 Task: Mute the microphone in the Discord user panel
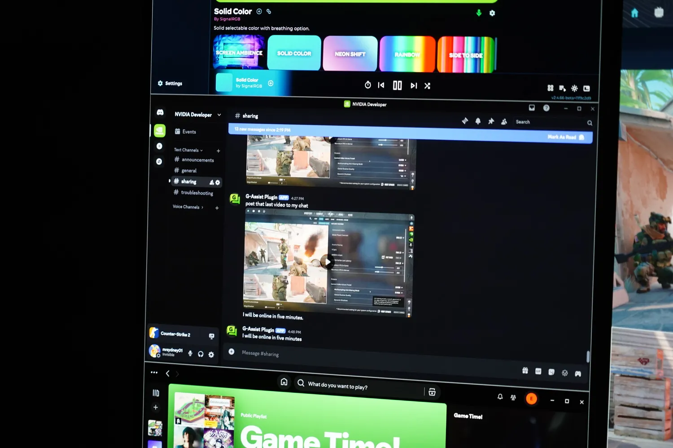point(190,353)
